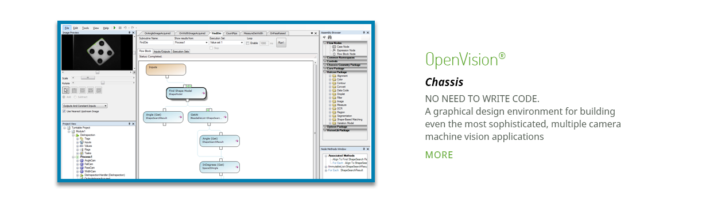This screenshot has height=215, width=706.
Task: Click the green Run toolbar icon
Action: (x=114, y=28)
